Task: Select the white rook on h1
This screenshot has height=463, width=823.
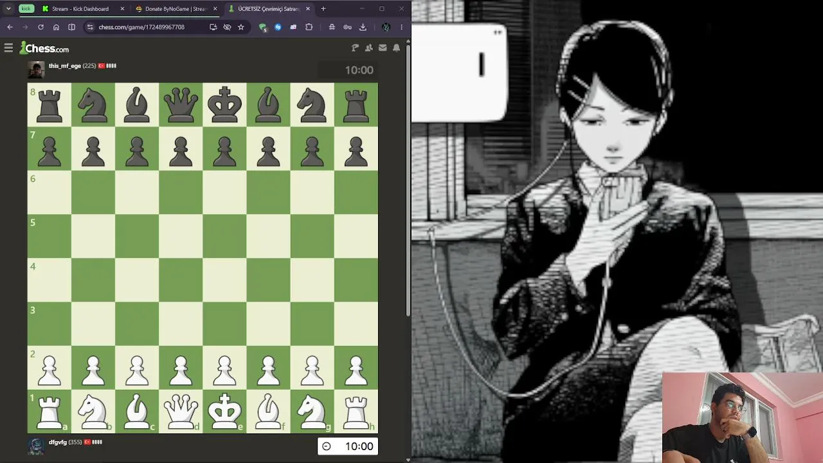Action: 356,411
